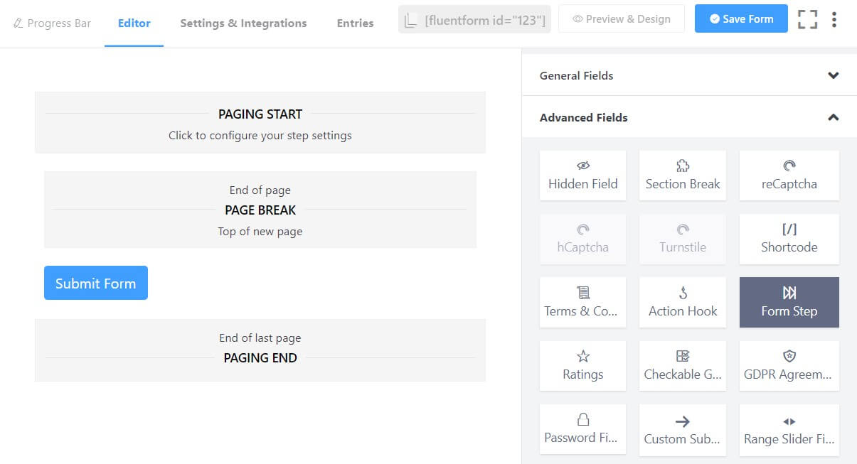This screenshot has height=464, width=857.
Task: Add another Form Step element
Action: tap(789, 302)
